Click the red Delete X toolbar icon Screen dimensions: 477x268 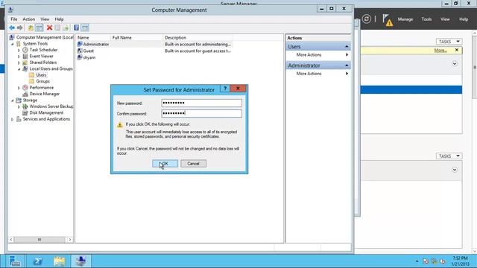(49, 28)
